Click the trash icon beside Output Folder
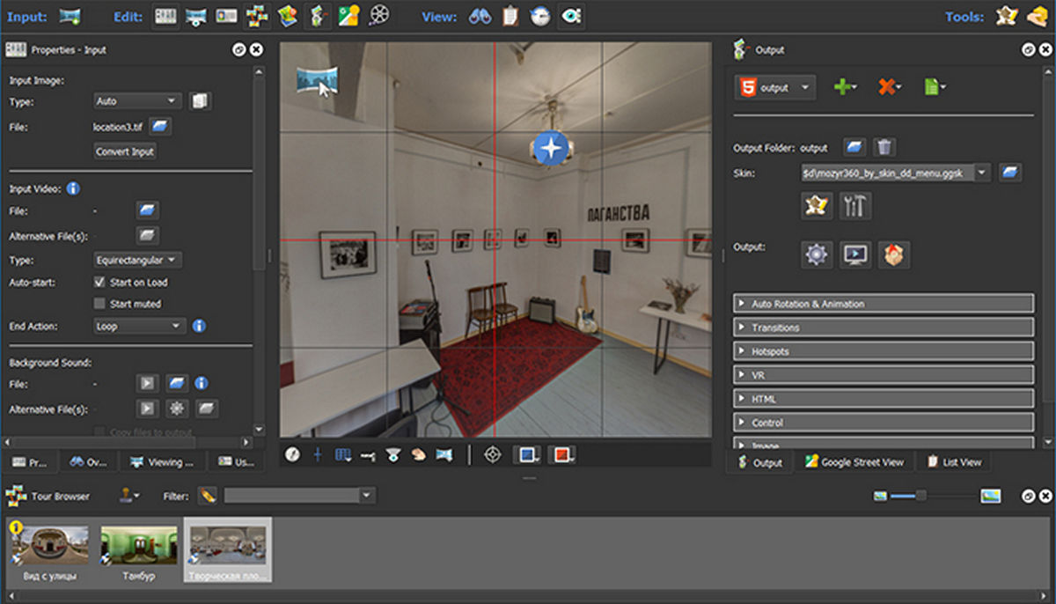Viewport: 1056px width, 604px height. (x=885, y=147)
